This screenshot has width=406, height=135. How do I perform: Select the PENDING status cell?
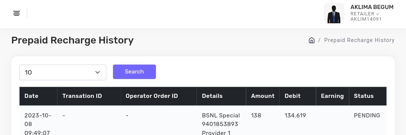click(367, 115)
